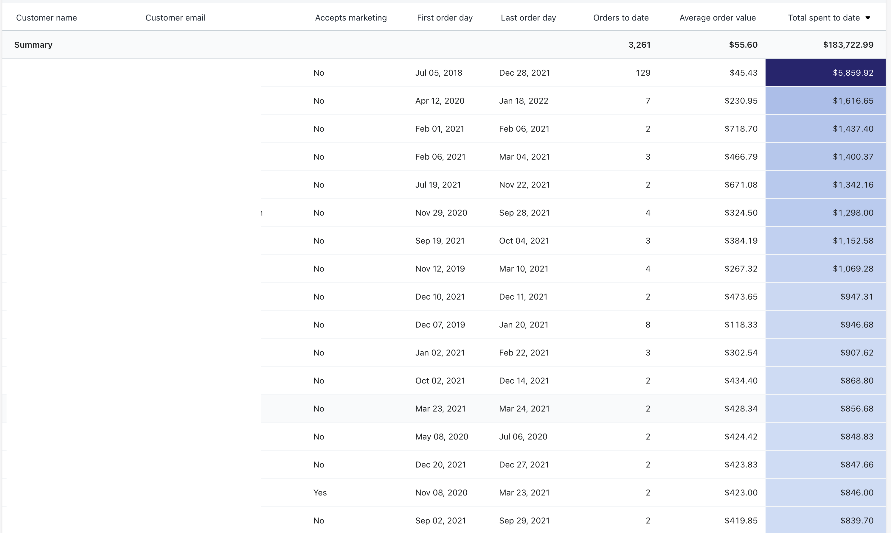Click average order value $230.95
The width and height of the screenshot is (891, 533).
pyautogui.click(x=741, y=101)
